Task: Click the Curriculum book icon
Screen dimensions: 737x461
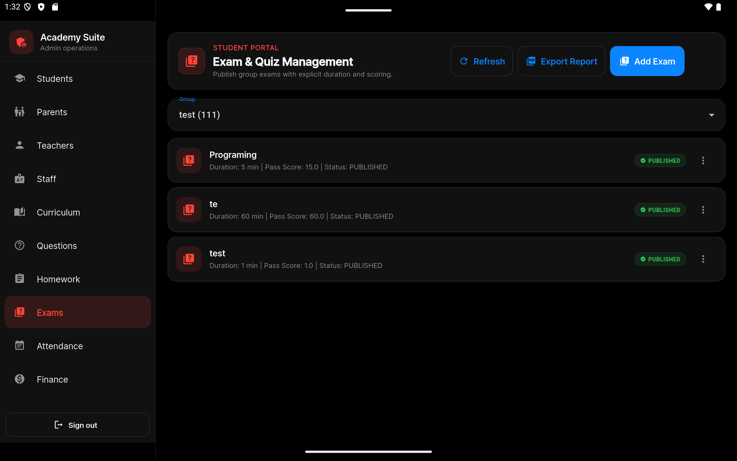Action: point(20,212)
